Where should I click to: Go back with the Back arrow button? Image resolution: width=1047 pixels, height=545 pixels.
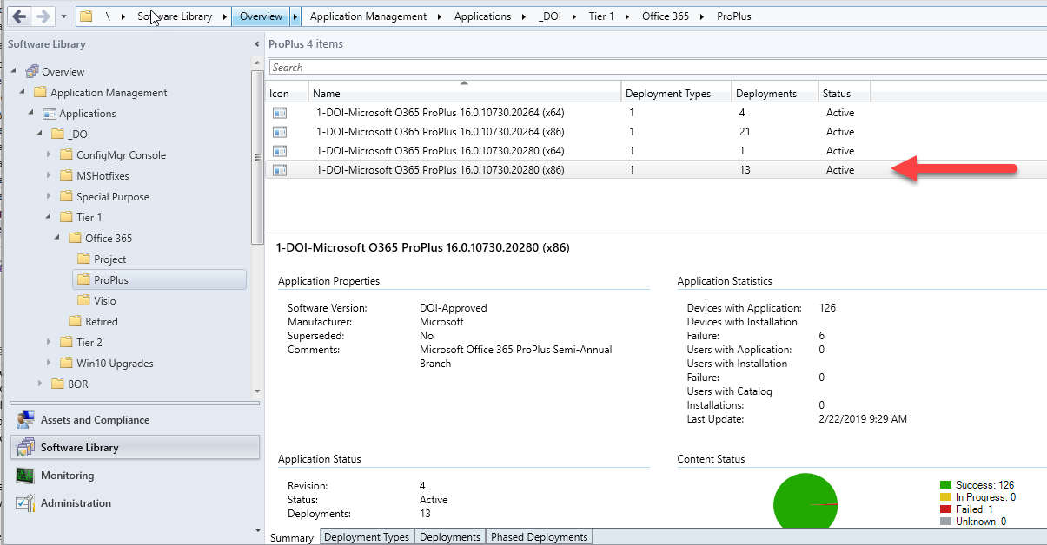pyautogui.click(x=19, y=16)
